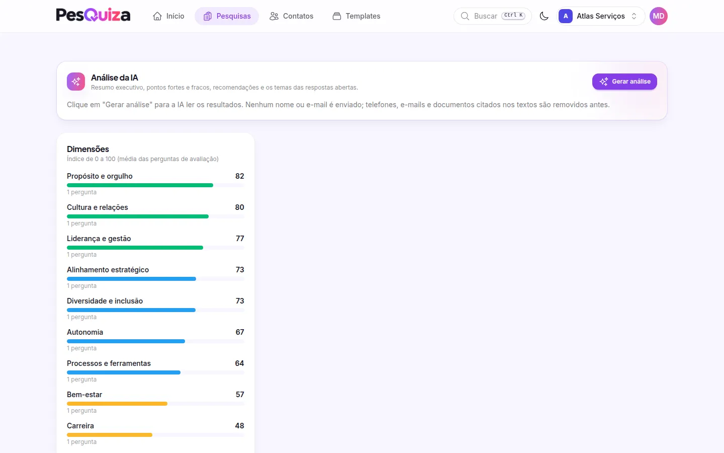Click the "Autonomia" dimension label
Image resolution: width=724 pixels, height=453 pixels.
tap(85, 332)
